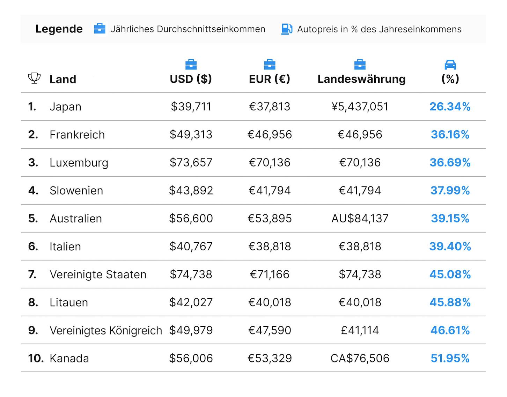Image resolution: width=507 pixels, height=397 pixels.
Task: Click the 51.95% value for Kanada
Action: 450,358
